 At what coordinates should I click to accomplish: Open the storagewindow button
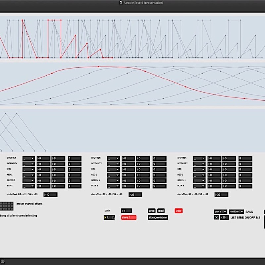tap(158, 217)
